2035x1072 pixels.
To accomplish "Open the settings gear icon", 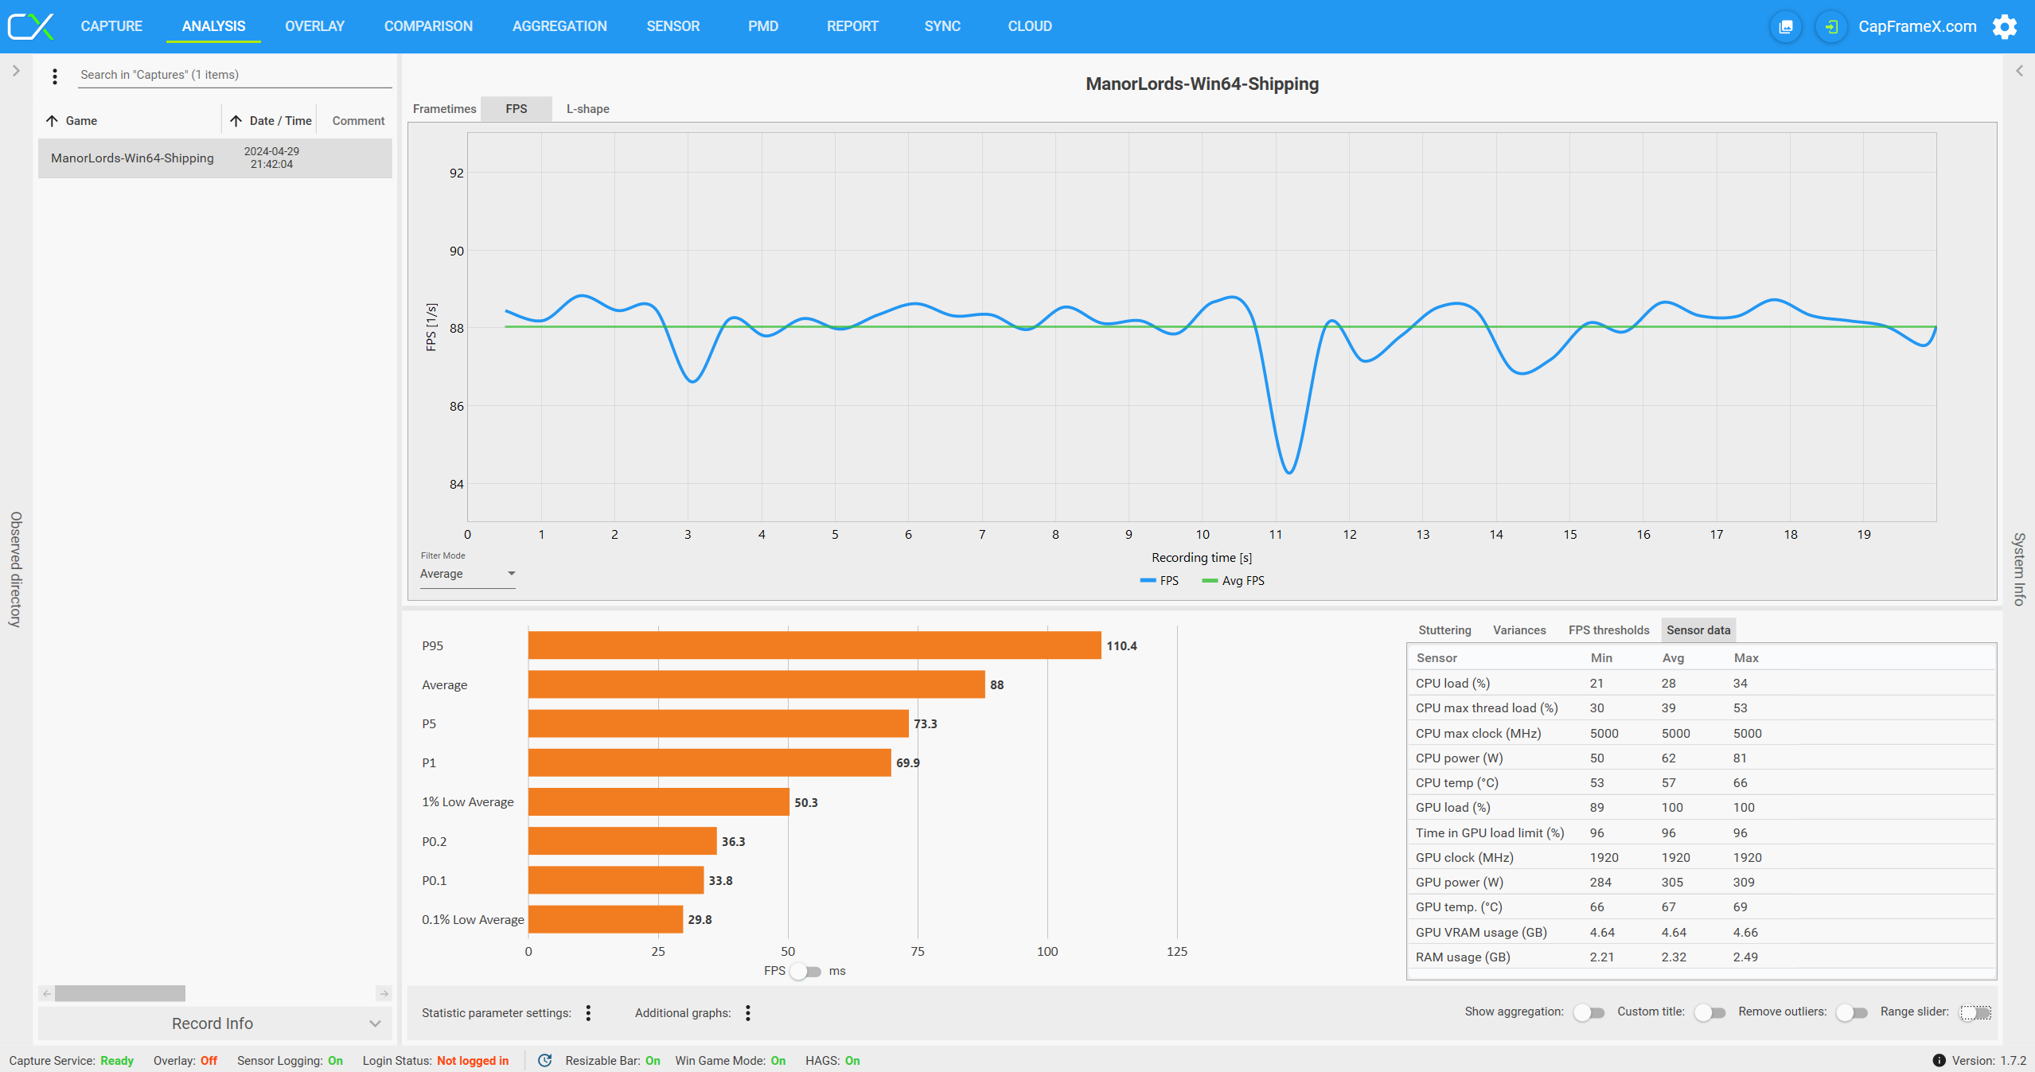I will click(x=2004, y=26).
